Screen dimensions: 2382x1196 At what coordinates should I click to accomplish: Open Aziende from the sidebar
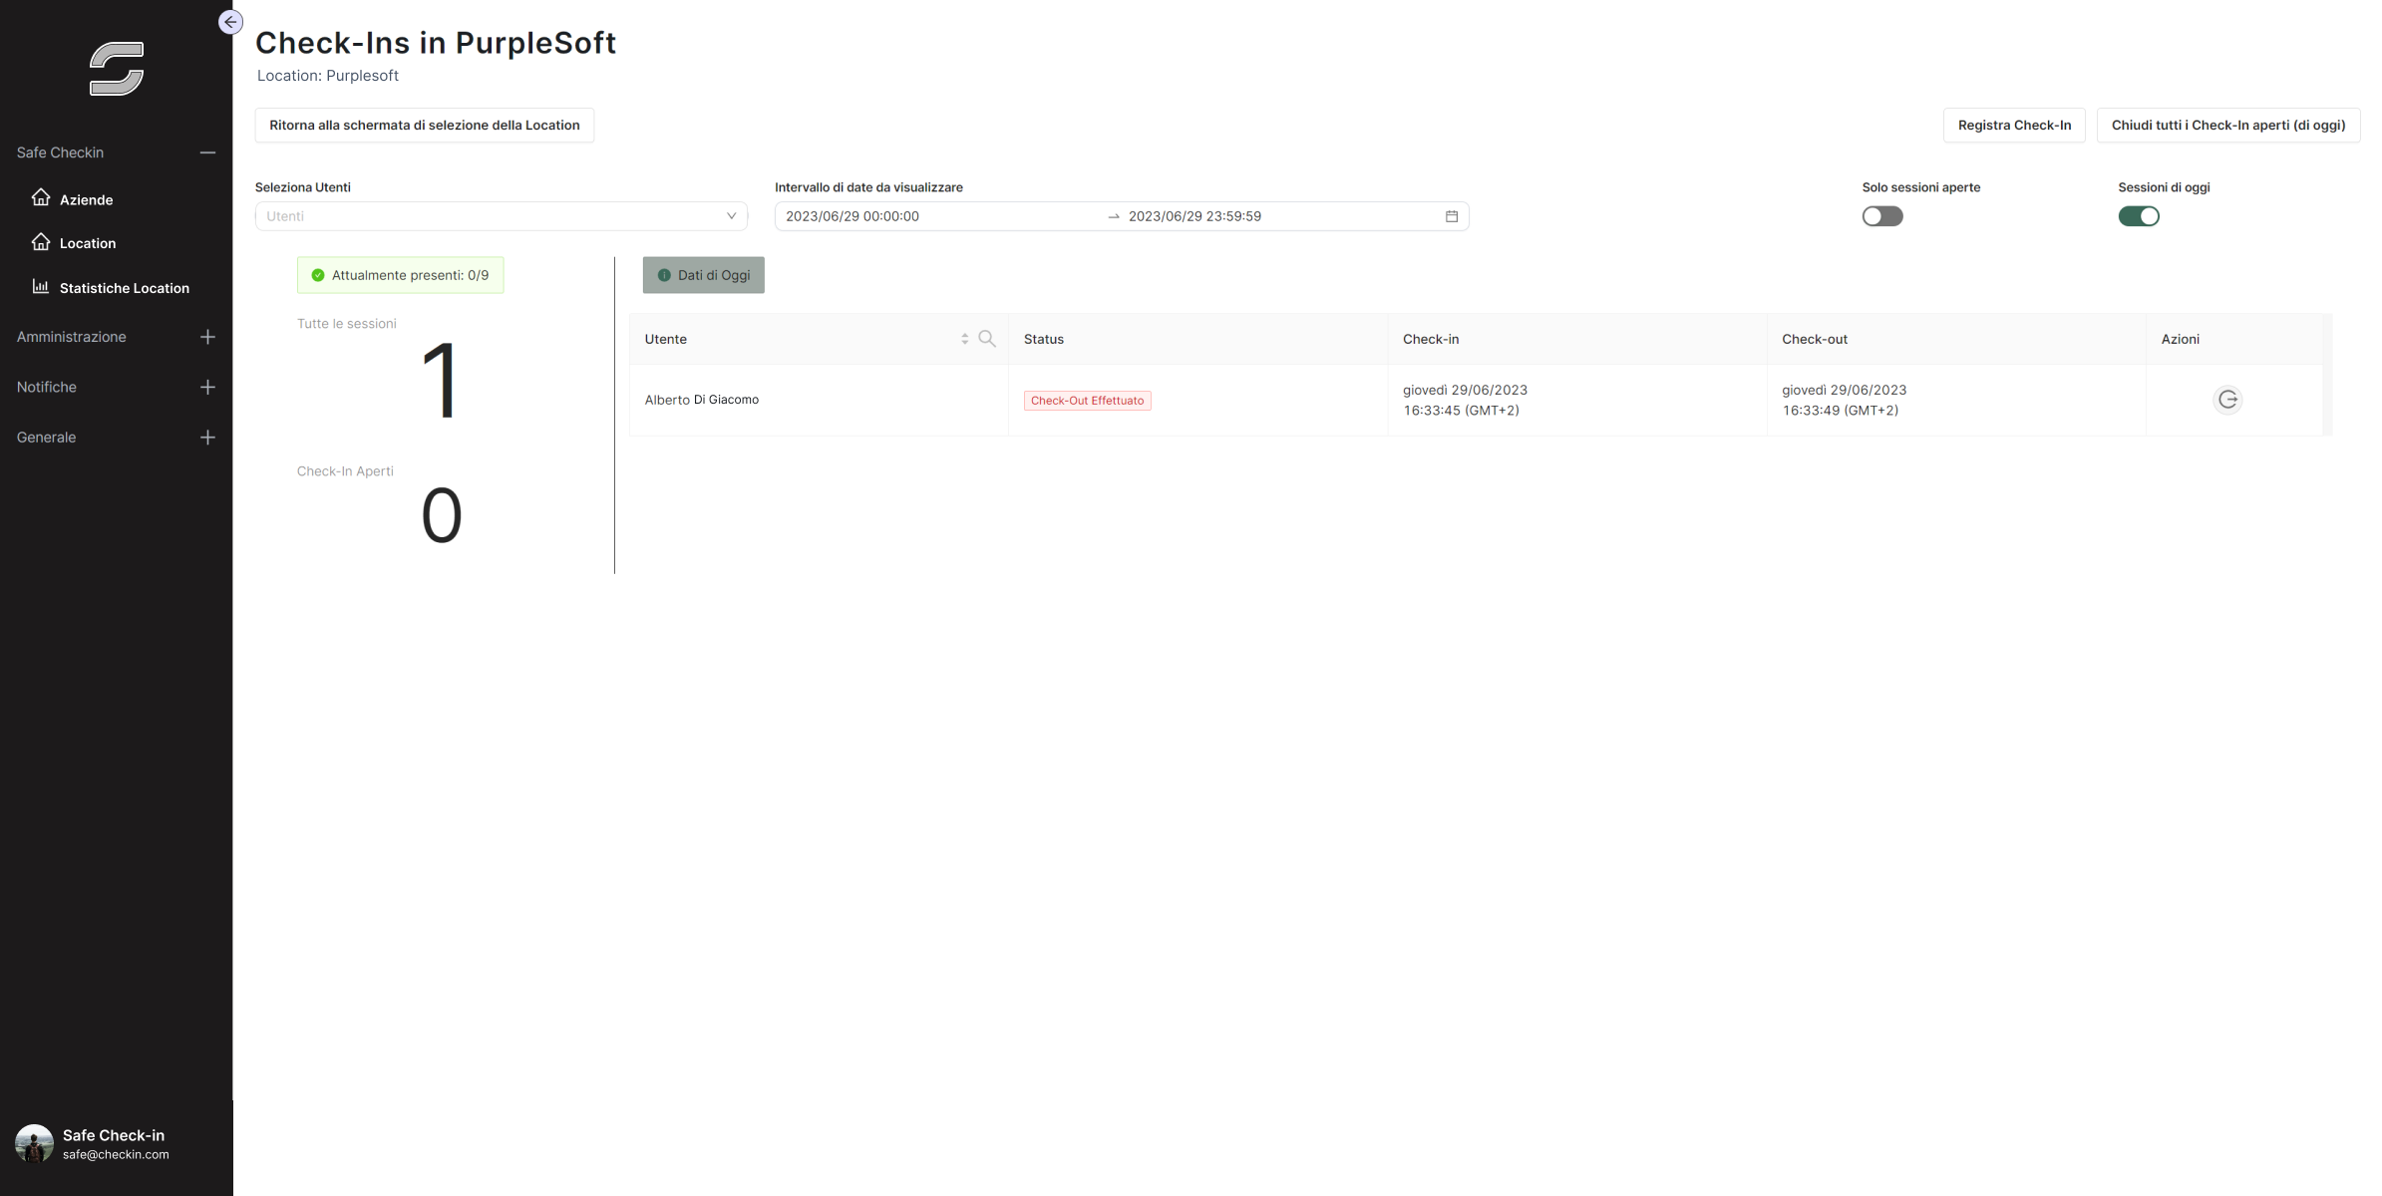click(x=86, y=199)
